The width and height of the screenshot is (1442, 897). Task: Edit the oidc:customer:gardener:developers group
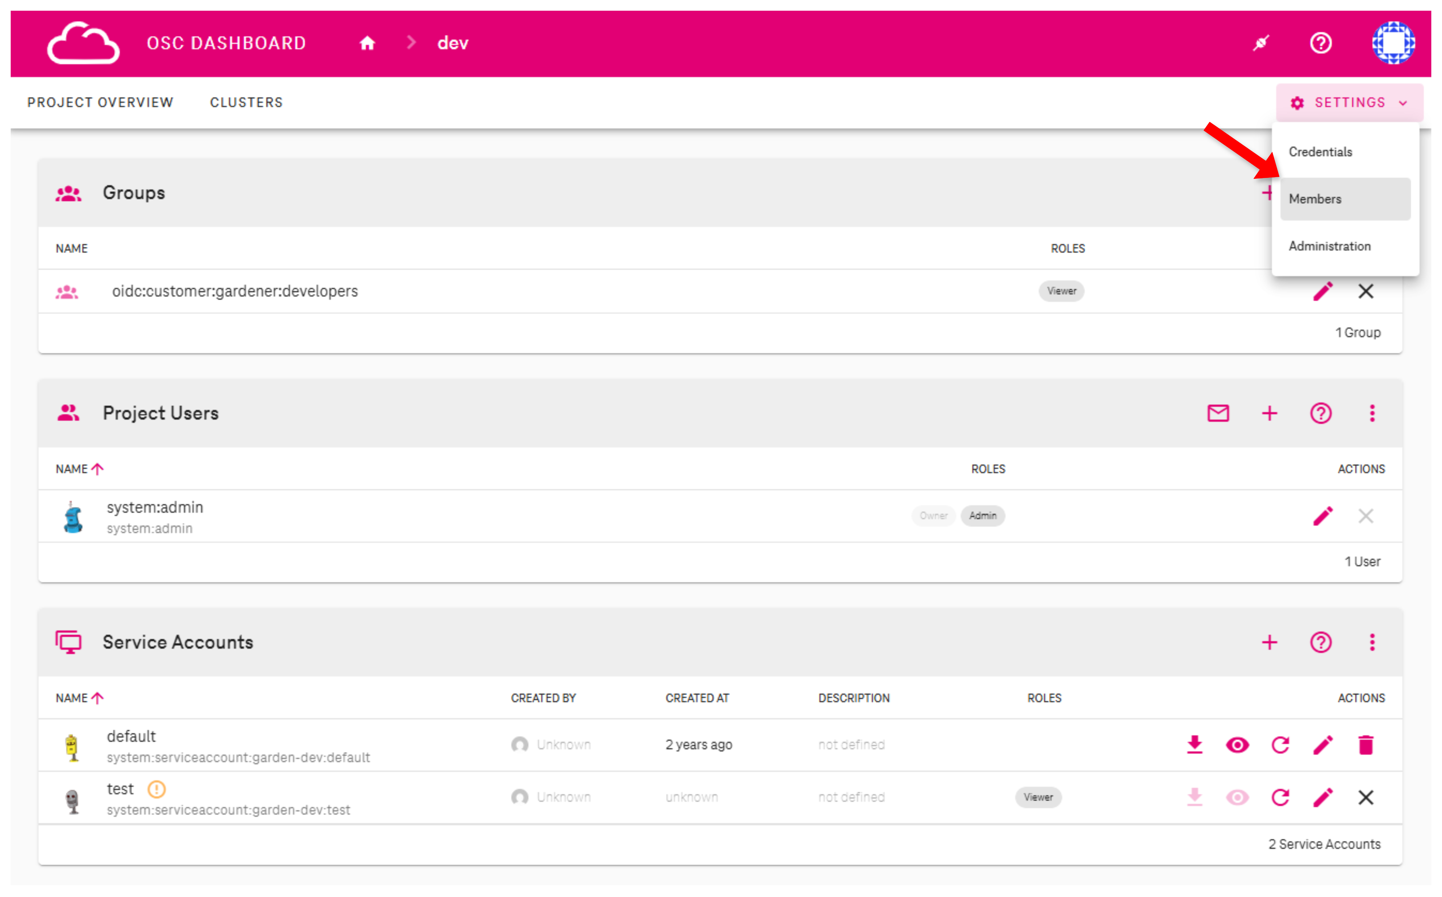point(1323,291)
